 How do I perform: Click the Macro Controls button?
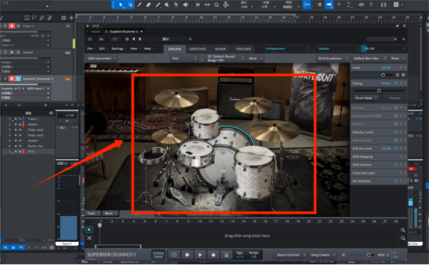point(289,255)
